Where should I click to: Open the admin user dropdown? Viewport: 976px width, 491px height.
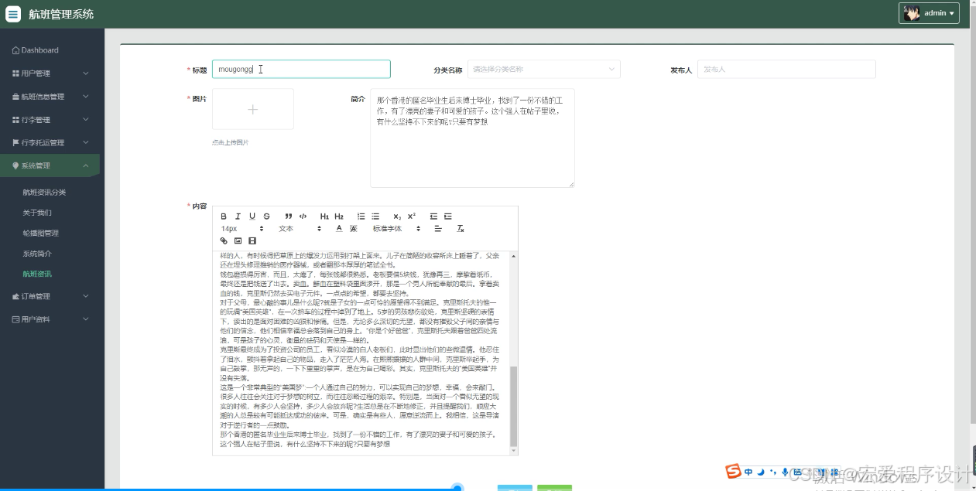(929, 13)
